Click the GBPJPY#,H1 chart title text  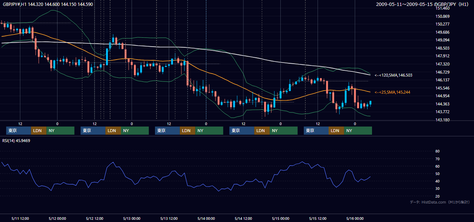48,4
